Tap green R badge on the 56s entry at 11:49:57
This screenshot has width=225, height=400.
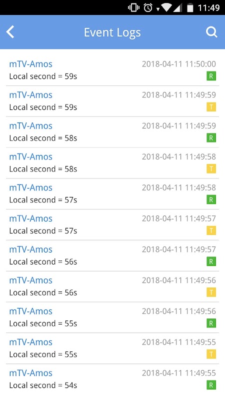pyautogui.click(x=211, y=261)
